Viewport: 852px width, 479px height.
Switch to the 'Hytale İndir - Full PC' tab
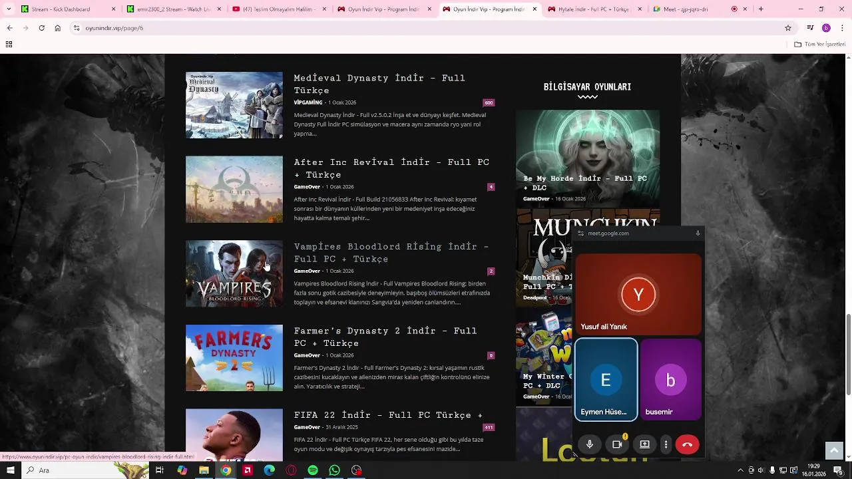594,9
